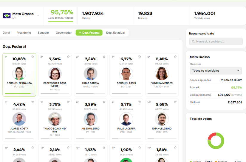This screenshot has height=162, width=246.
Task: Click star on 15th place 1,84% card
Action: [175, 147]
